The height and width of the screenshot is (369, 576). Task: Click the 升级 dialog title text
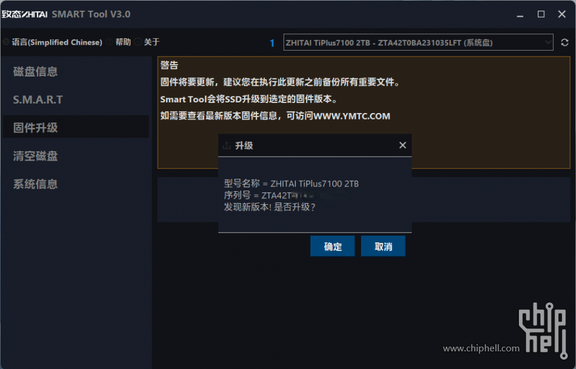tap(244, 145)
